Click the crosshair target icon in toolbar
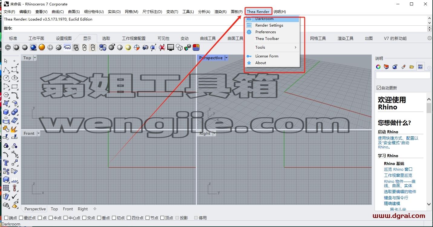The height and width of the screenshot is (227, 433). click(x=137, y=47)
